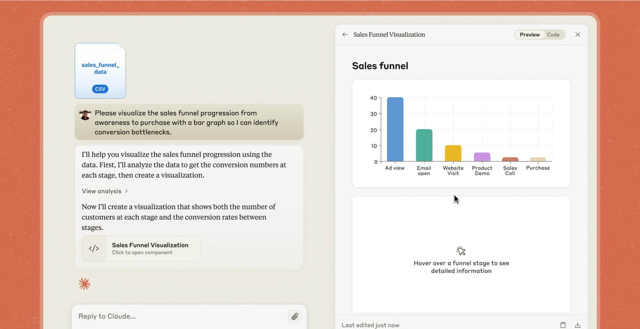Switch to the Code view
The height and width of the screenshot is (329, 640).
pos(553,35)
